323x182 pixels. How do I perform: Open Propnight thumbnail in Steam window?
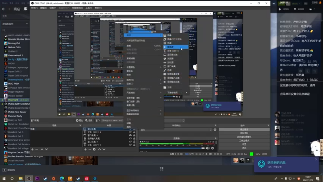coord(75,161)
